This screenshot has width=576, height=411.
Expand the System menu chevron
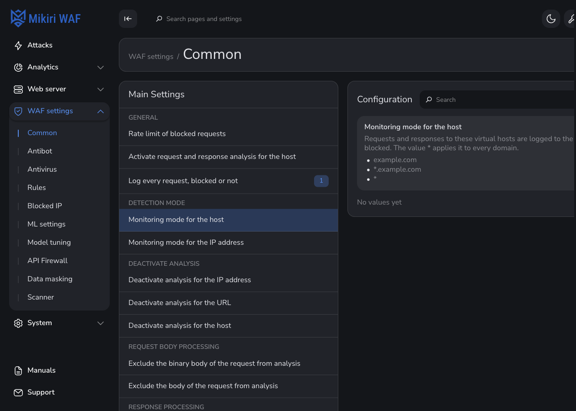click(x=101, y=323)
